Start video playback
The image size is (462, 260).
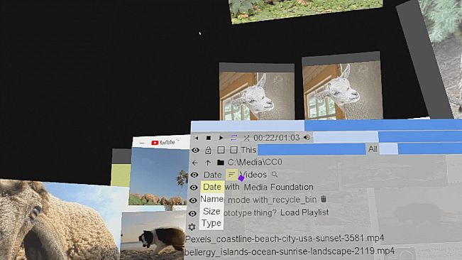coord(221,138)
